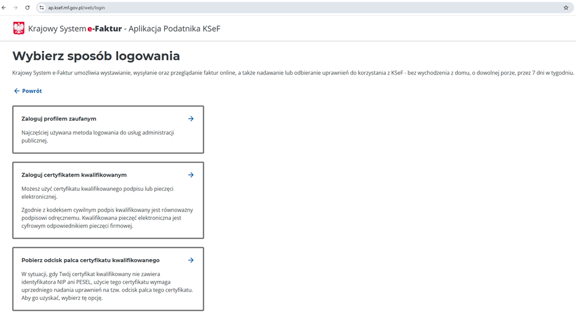Image resolution: width=576 pixels, height=317 pixels.
Task: Open 'Pobierz odcisk palca certyfikatu kwalifikowanego' title
Action: [90, 260]
